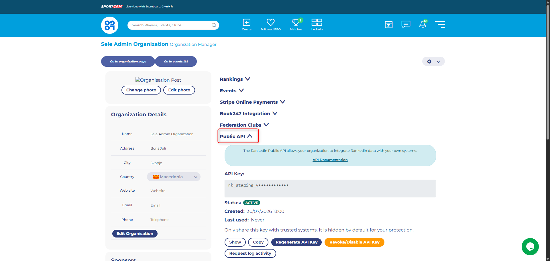This screenshot has width=550, height=261.
Task: Click the Skopje city value
Action: coord(156,163)
